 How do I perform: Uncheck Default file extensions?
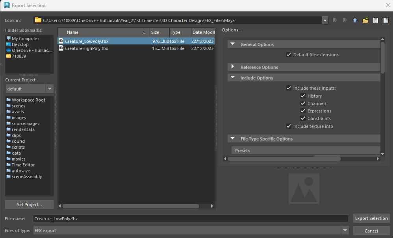pos(289,55)
